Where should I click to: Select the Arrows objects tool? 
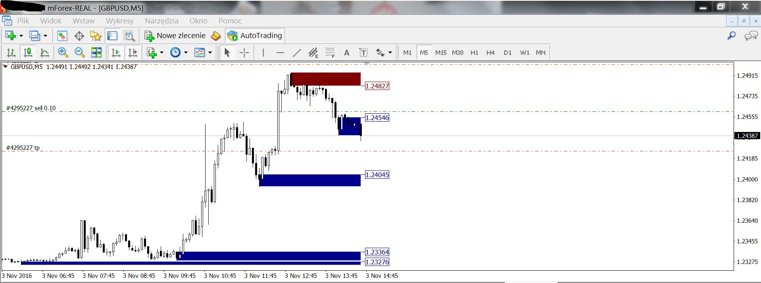pos(380,52)
